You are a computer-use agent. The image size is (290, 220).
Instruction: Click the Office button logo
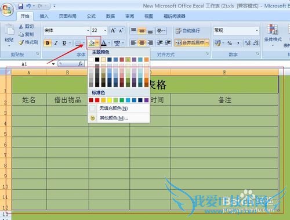coord(7,10)
